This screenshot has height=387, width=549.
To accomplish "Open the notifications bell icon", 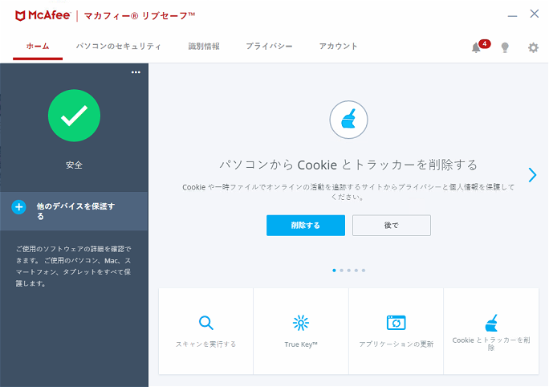I will pyautogui.click(x=475, y=47).
